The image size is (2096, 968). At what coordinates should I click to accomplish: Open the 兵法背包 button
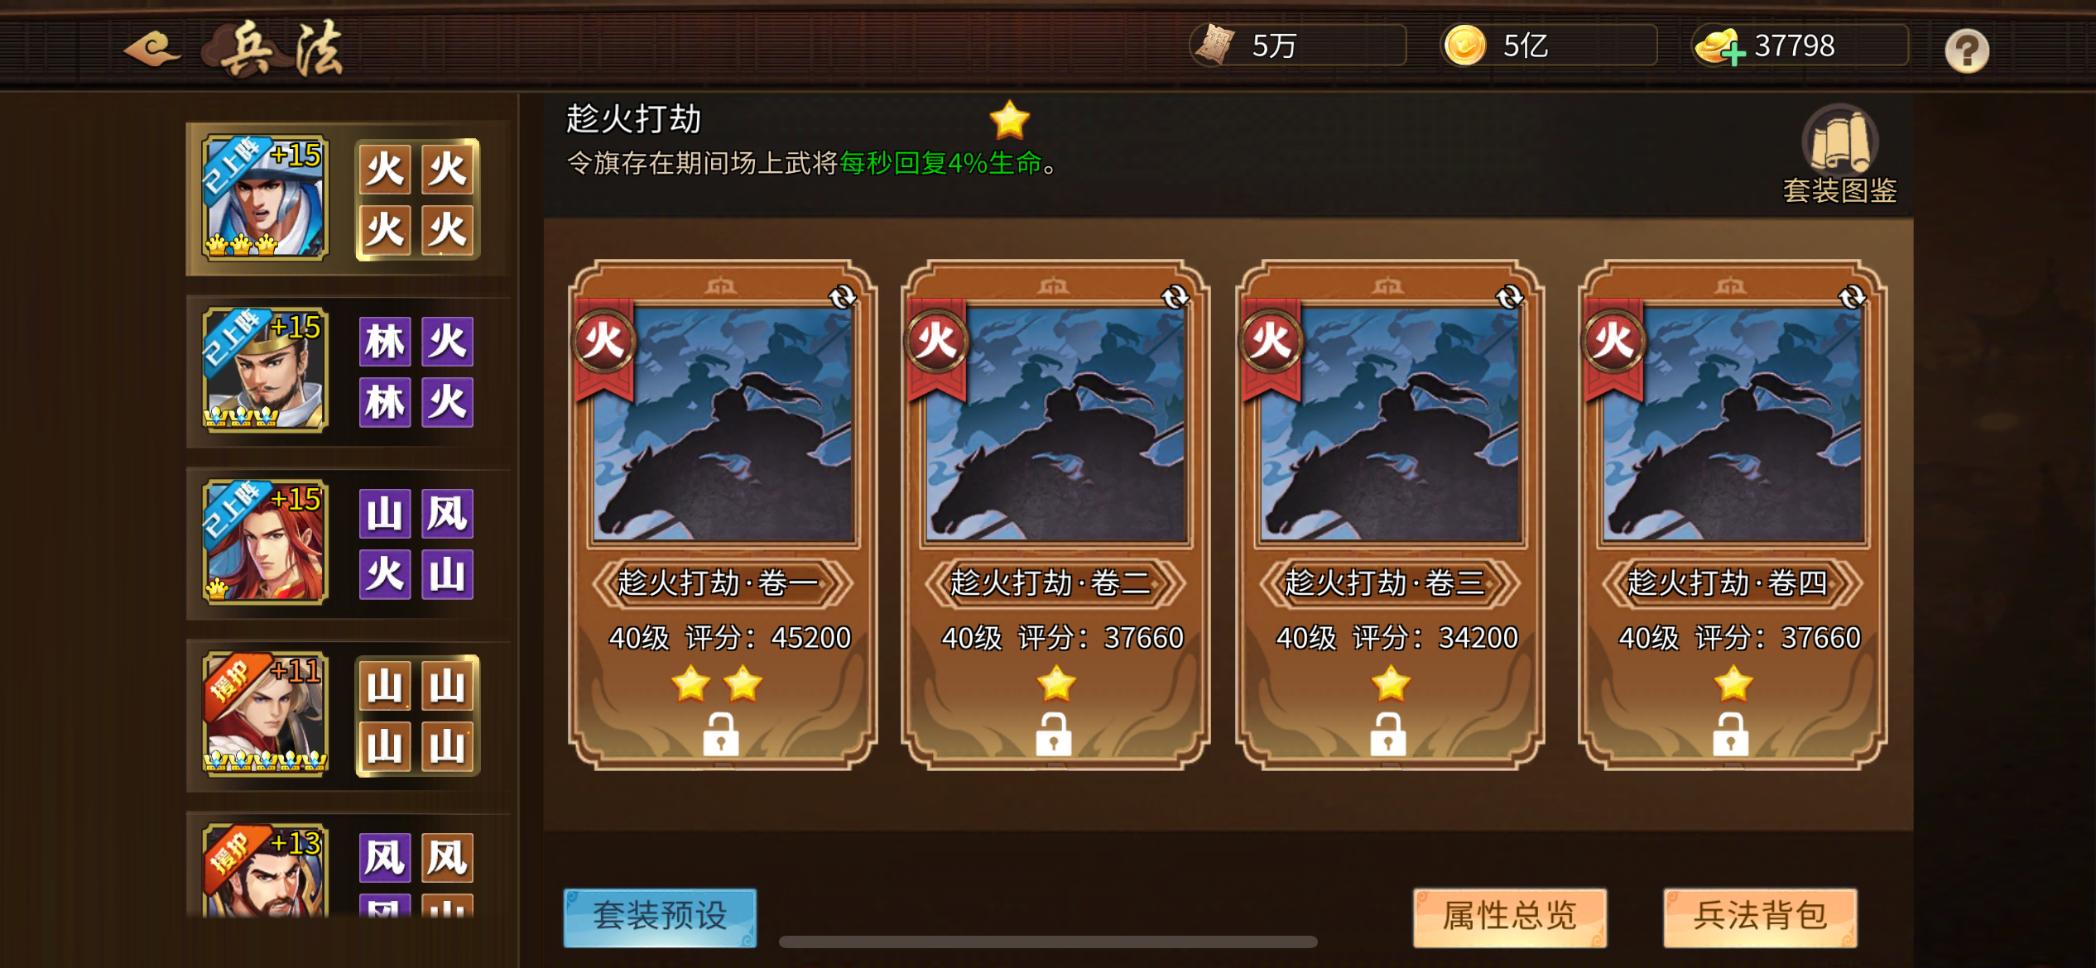point(1760,917)
